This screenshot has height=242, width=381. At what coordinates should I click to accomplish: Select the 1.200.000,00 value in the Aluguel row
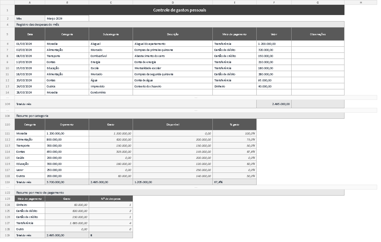274,44
